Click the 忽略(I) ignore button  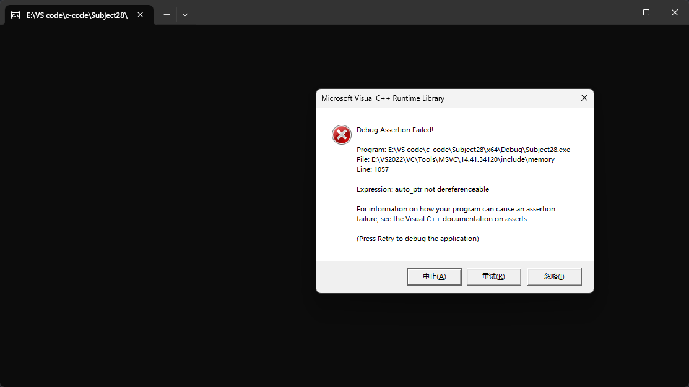554,276
